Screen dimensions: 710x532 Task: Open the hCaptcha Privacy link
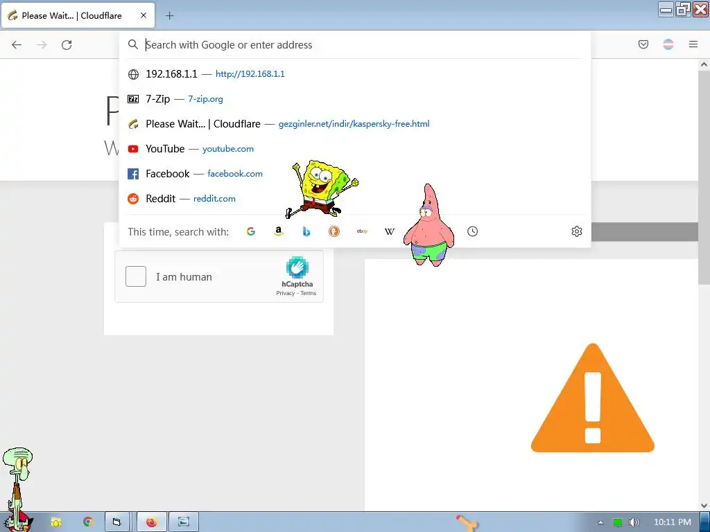[285, 293]
